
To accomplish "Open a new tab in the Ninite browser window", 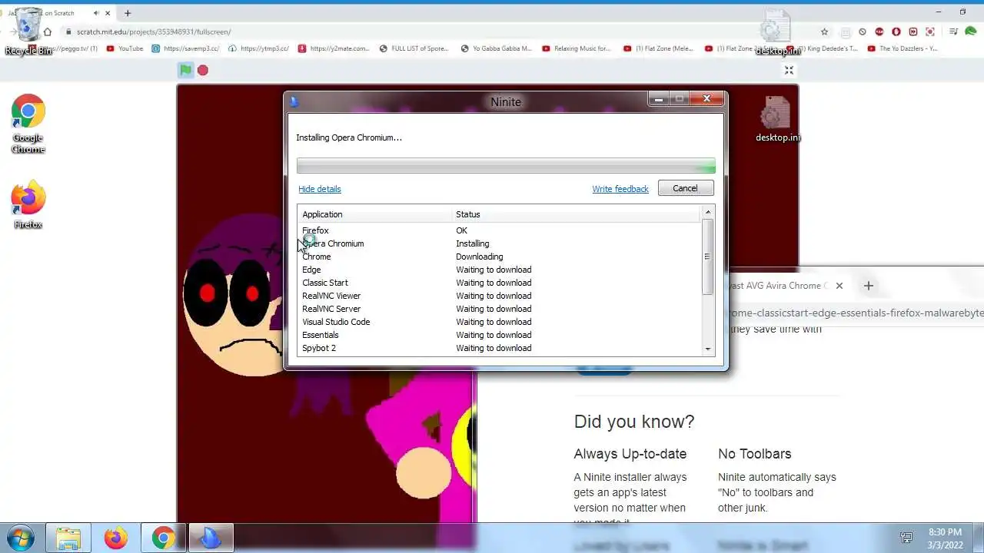I will coord(869,286).
